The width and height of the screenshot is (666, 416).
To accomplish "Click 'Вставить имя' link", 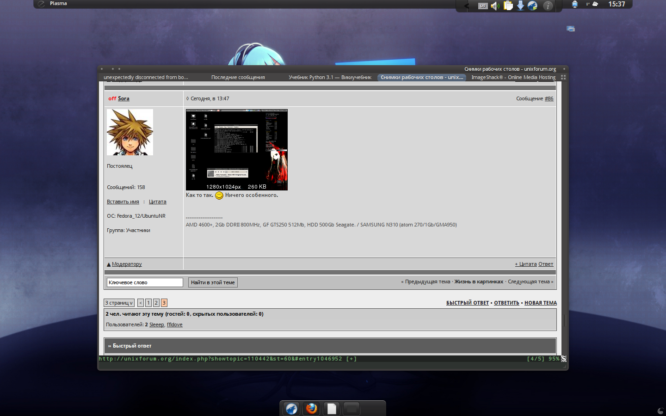I will coord(123,202).
